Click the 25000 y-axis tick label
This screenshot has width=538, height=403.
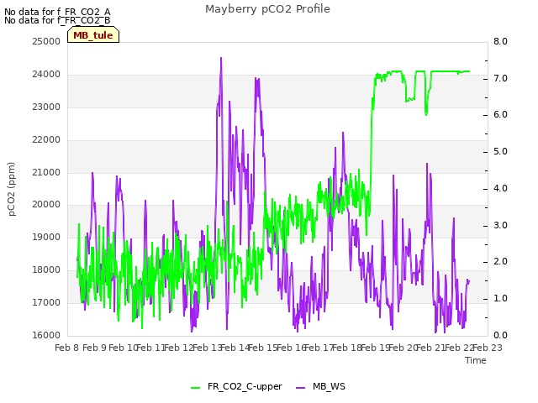point(46,41)
